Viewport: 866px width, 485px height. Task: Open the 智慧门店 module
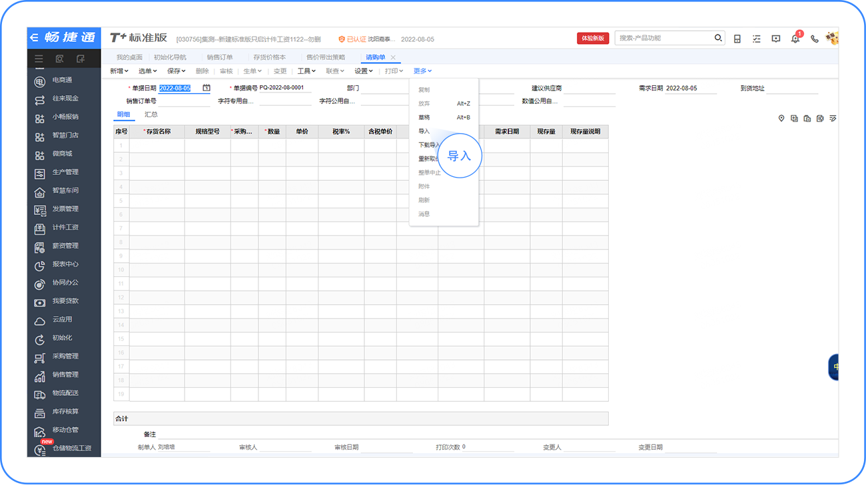pyautogui.click(x=64, y=135)
